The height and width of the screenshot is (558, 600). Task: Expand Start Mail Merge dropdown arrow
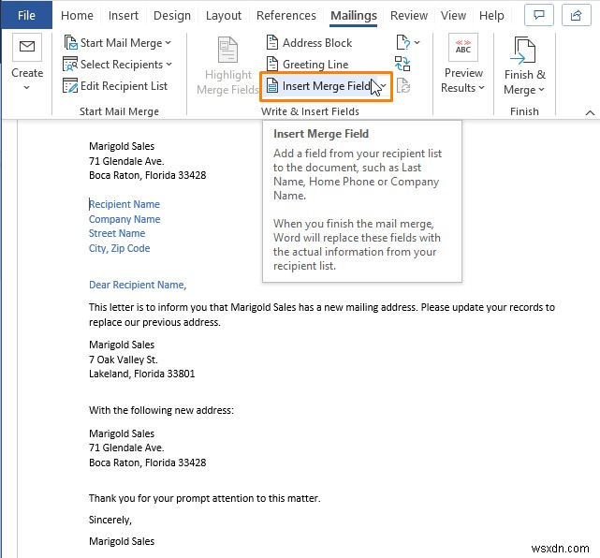[168, 43]
